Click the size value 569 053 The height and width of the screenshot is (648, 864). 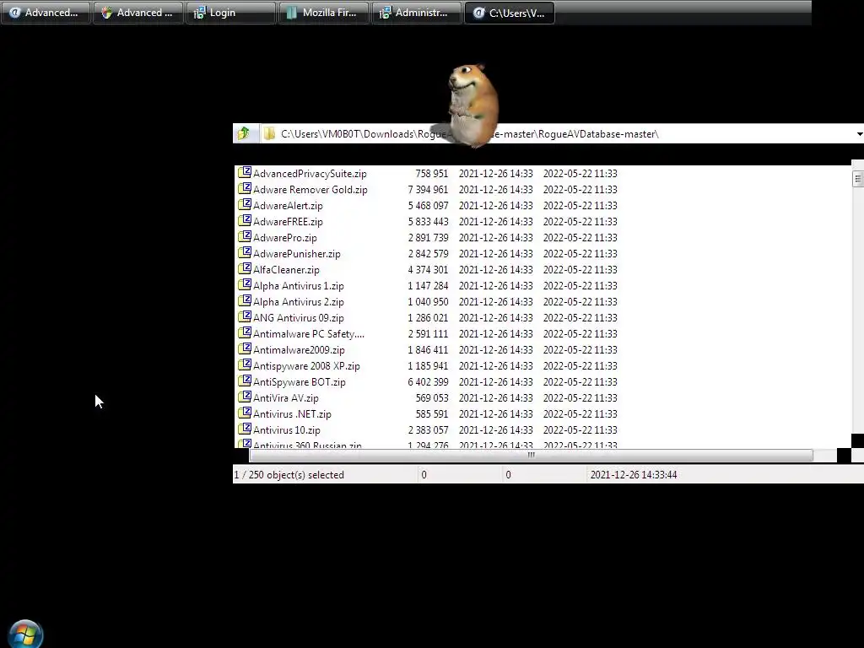431,397
